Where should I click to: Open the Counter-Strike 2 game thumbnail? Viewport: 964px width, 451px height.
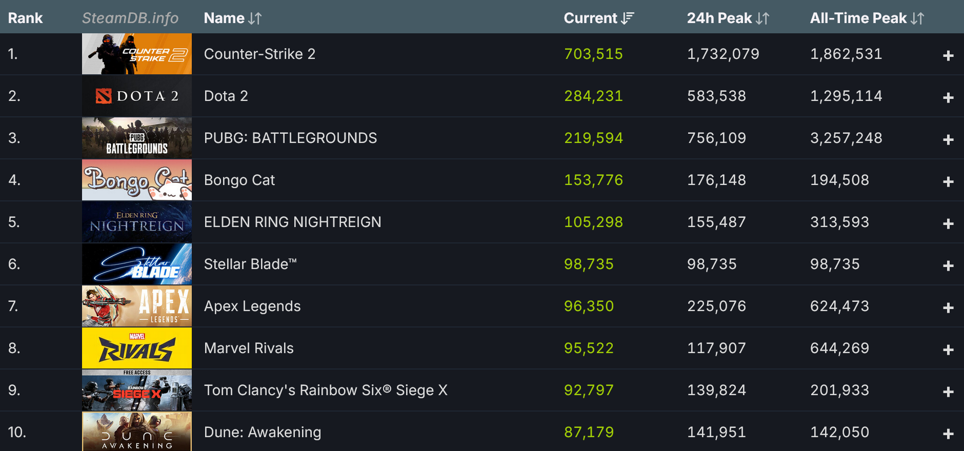tap(137, 54)
